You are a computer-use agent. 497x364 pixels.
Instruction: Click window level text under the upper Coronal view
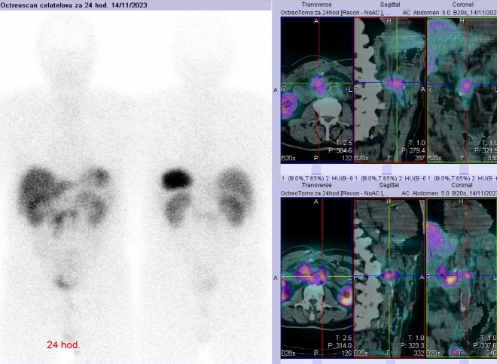(x=462, y=178)
